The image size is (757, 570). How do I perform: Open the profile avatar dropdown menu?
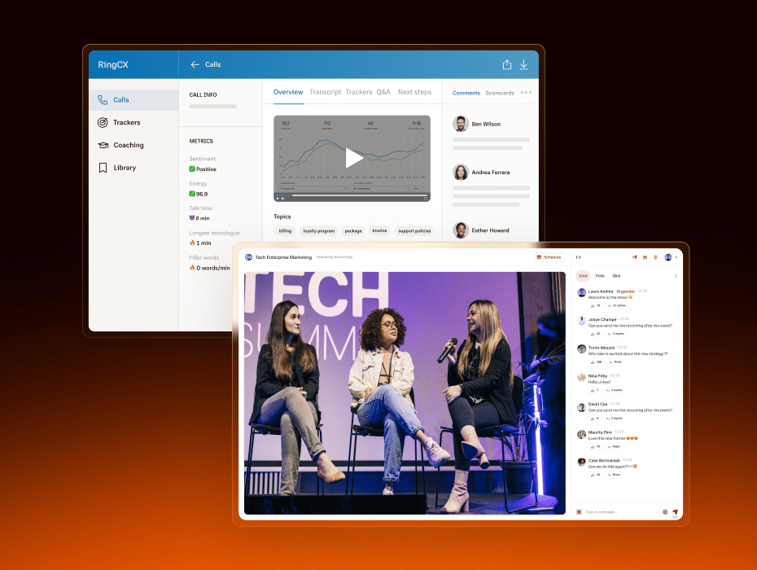669,257
